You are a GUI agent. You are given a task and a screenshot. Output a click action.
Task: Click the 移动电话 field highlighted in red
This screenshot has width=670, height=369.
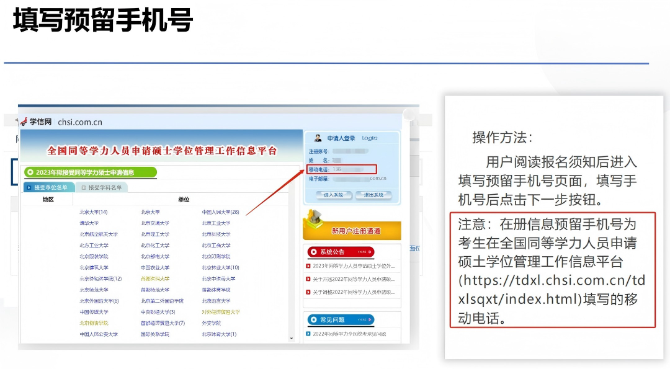pyautogui.click(x=342, y=169)
